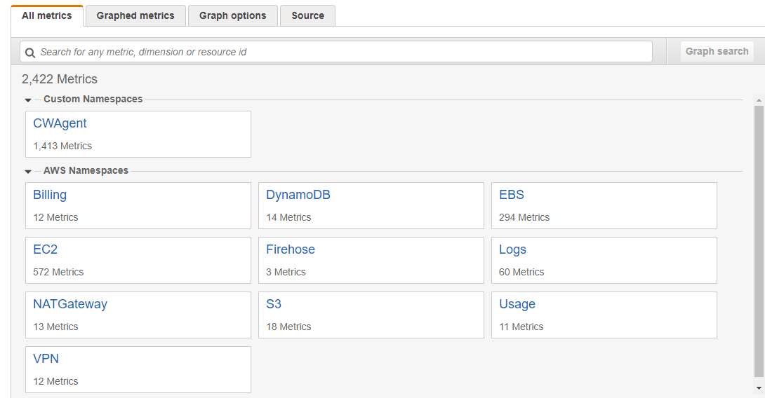Open the VPN namespace

pyautogui.click(x=46, y=359)
